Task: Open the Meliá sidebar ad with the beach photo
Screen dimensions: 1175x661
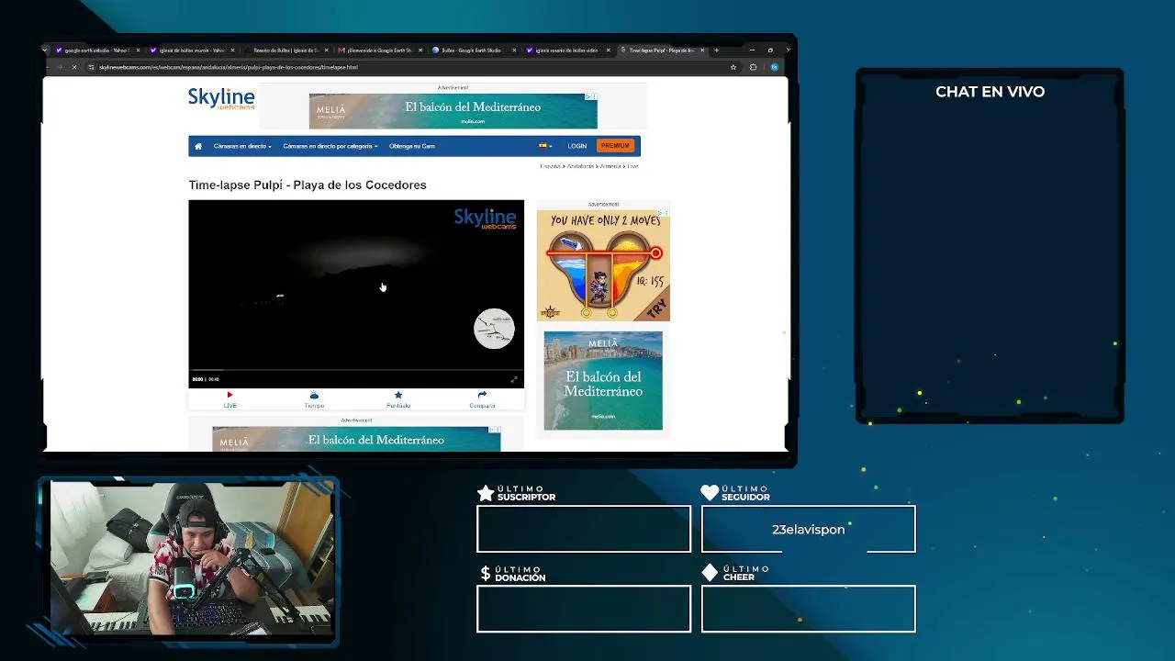Action: coord(603,380)
